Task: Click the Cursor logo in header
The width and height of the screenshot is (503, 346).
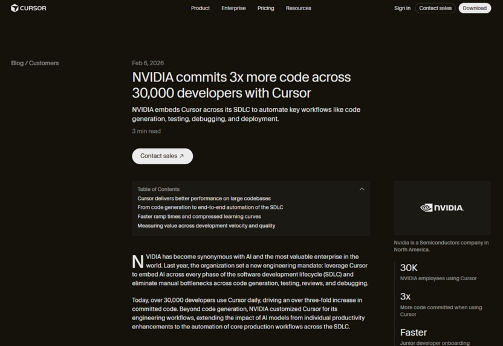Action: pyautogui.click(x=28, y=8)
